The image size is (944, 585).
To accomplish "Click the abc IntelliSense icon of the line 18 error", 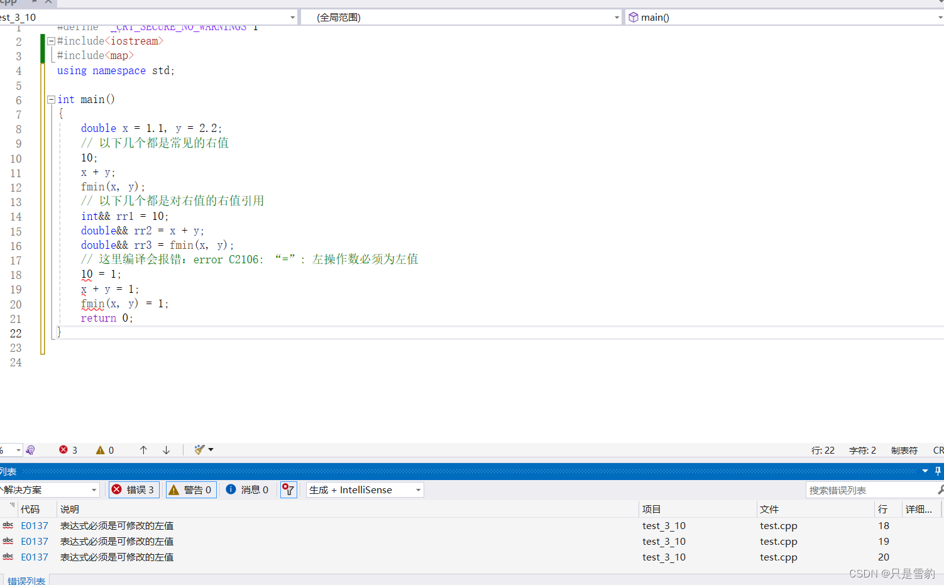I will point(8,525).
